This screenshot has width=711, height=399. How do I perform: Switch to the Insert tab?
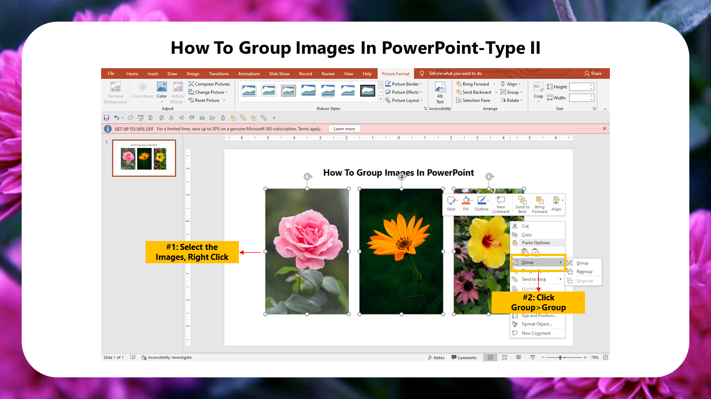click(153, 74)
